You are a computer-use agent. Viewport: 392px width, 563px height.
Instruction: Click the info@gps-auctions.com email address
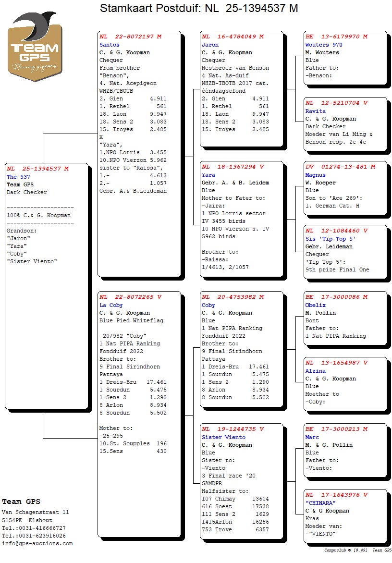tap(37, 543)
